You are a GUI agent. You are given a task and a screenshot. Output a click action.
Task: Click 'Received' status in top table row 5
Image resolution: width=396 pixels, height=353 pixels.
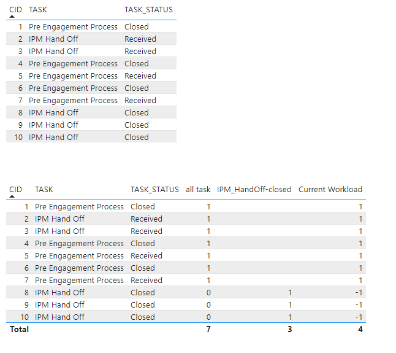140,76
